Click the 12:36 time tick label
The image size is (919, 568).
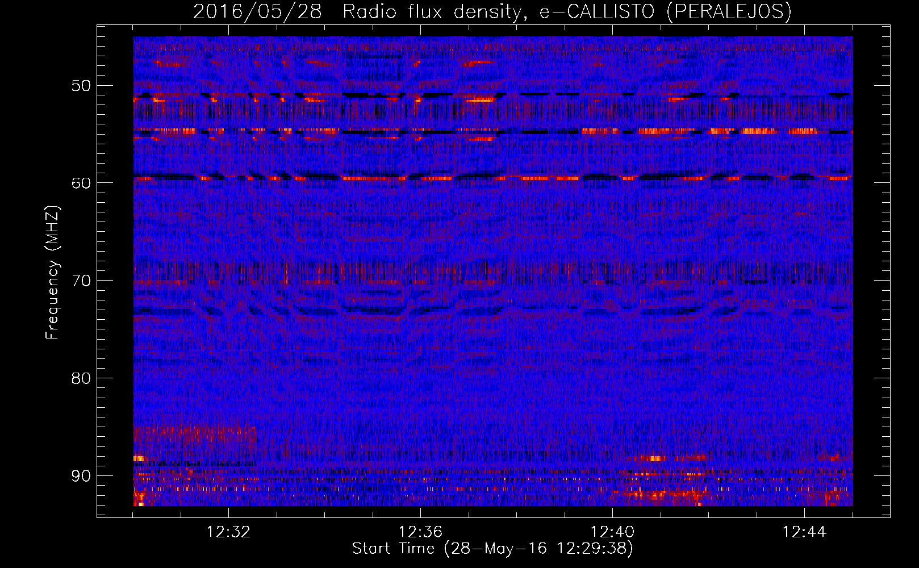tap(420, 532)
